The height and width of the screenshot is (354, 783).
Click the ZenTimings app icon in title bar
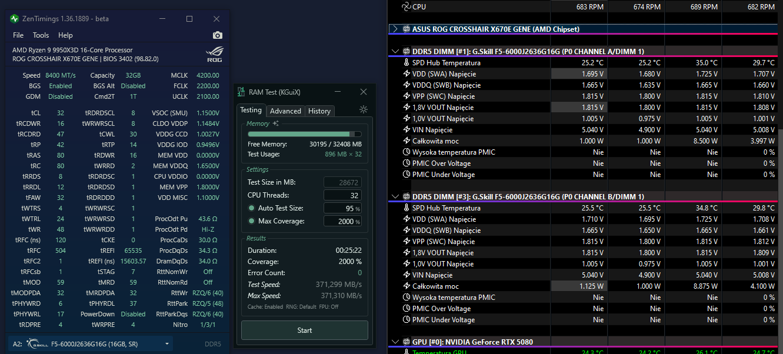pos(15,19)
